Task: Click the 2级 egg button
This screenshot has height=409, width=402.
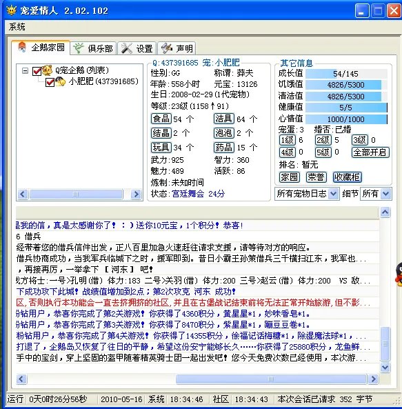Action: [323, 140]
